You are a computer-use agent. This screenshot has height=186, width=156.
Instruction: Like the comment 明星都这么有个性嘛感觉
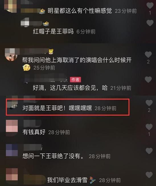click(150, 5)
